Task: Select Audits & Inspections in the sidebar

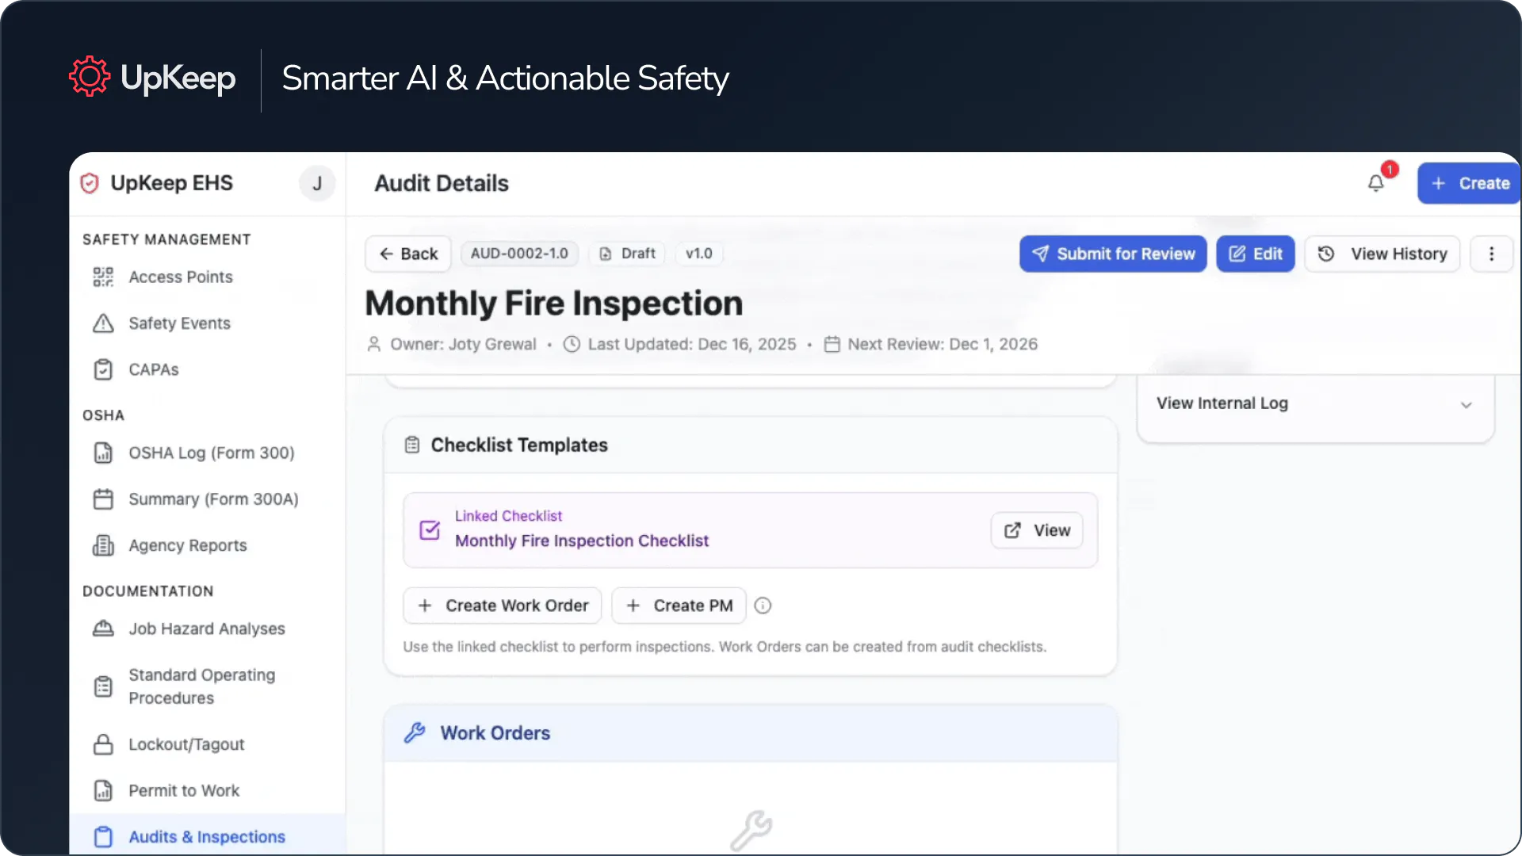Action: [206, 836]
